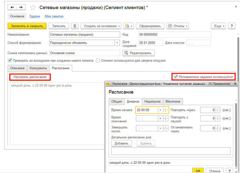Click the Наименование input field
Image resolution: width=240 pixels, height=173 pixels.
(84, 34)
